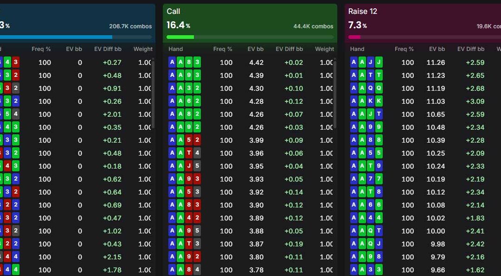Viewport: 501px width, 276px height.
Task: Select the AAKK hand cards in Raise 12
Action: (366, 101)
